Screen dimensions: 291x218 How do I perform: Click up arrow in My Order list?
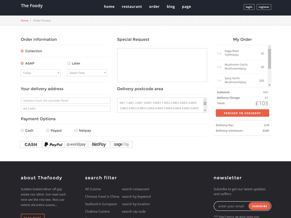pyautogui.click(x=270, y=47)
